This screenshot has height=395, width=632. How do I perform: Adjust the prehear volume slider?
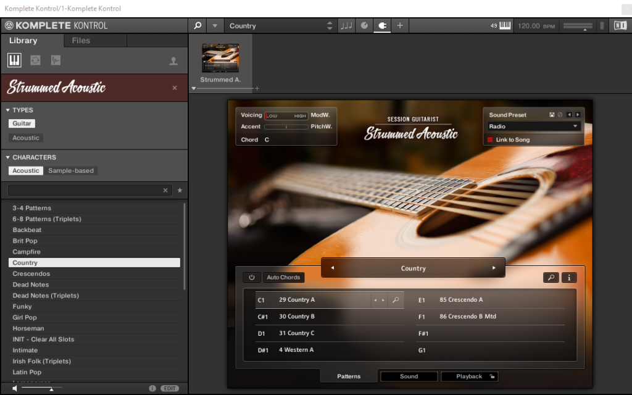(41, 388)
